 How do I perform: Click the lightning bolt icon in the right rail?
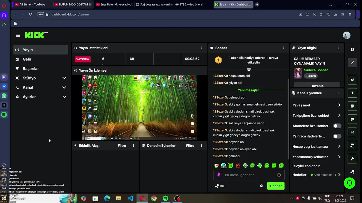click(352, 93)
